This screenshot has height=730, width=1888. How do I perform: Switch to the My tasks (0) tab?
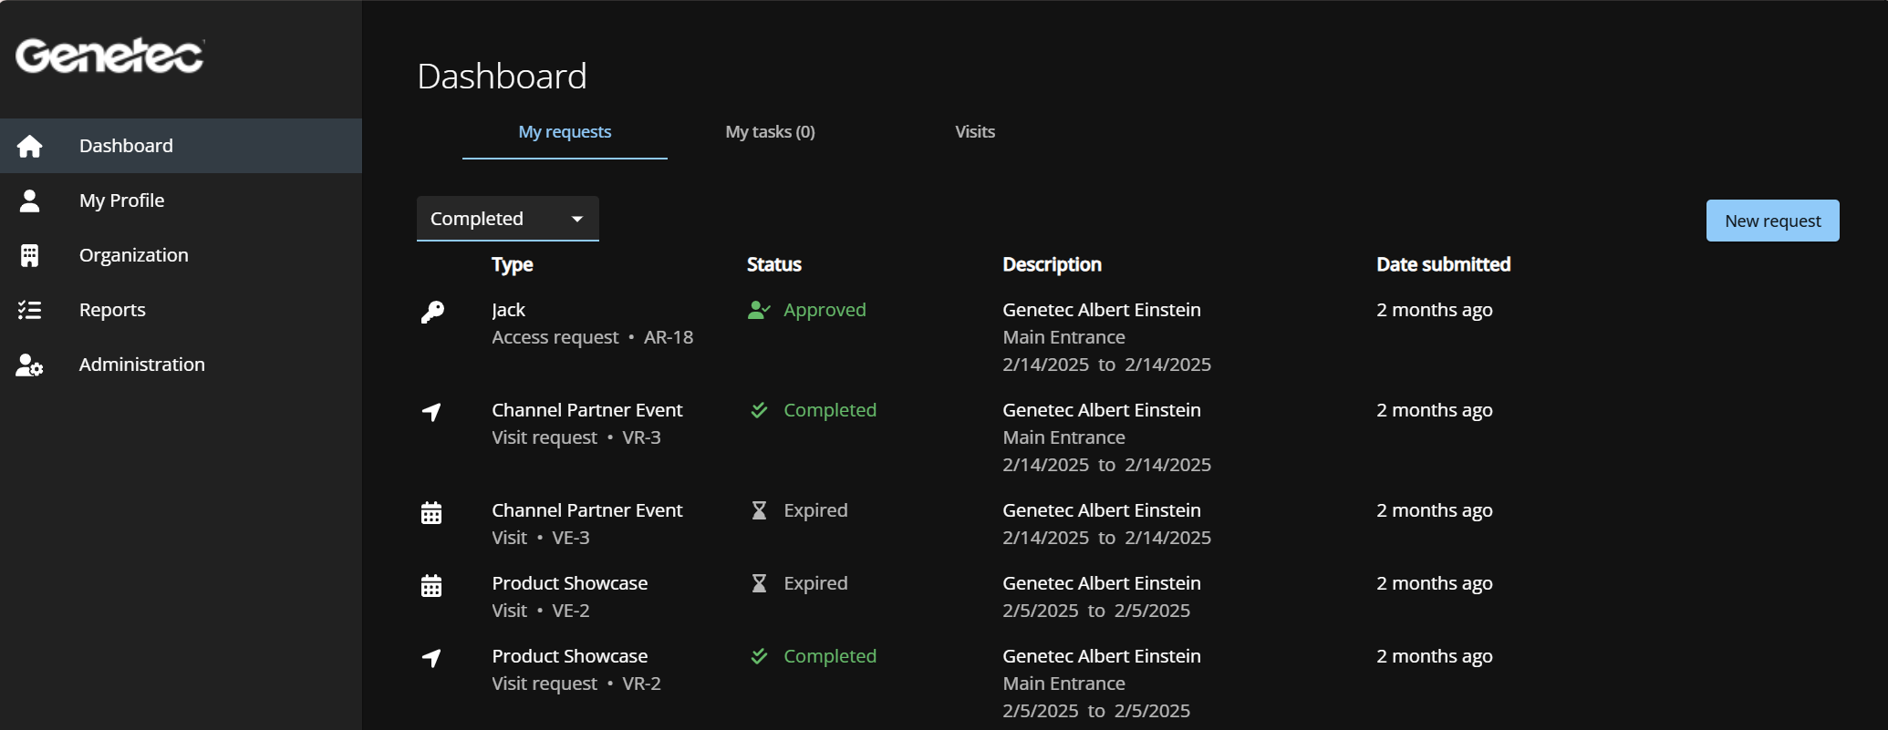[770, 132]
